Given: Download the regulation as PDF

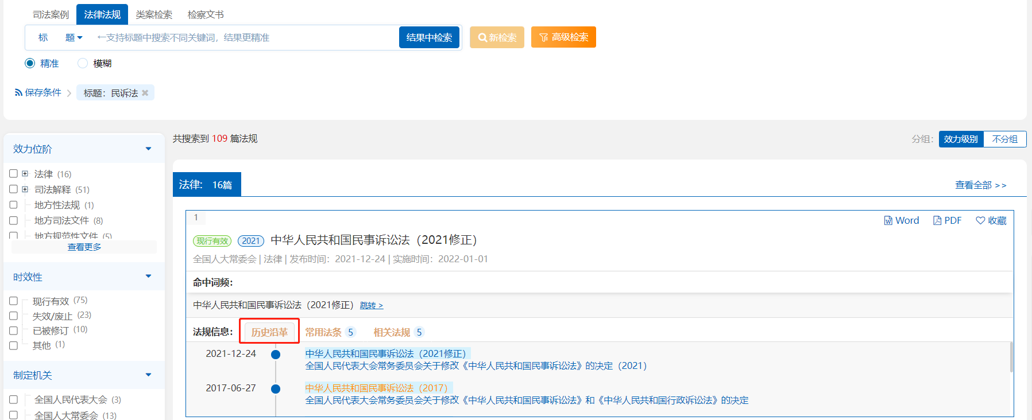Looking at the screenshot, I should (947, 220).
